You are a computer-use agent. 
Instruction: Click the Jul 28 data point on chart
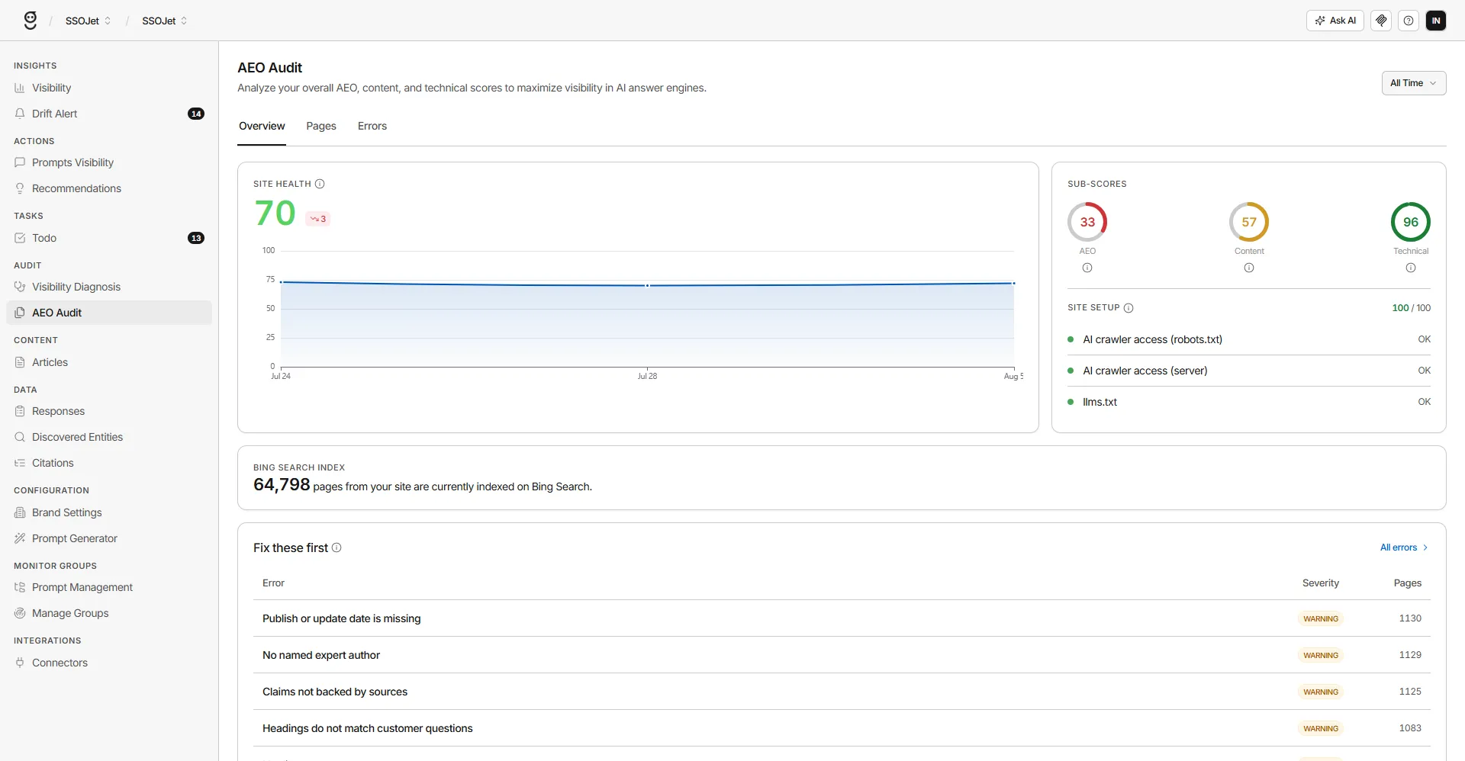tap(648, 286)
